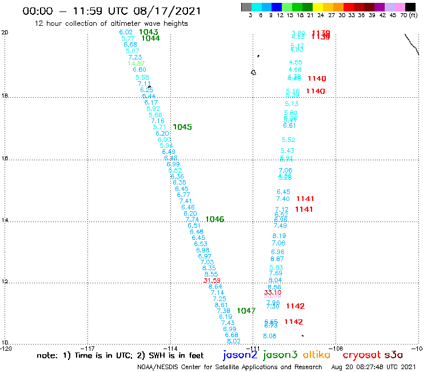Click the 'NOAA/NESDIS Center for Satellite Applications and Research' credit
The width and height of the screenshot is (423, 372).
[x=230, y=367]
